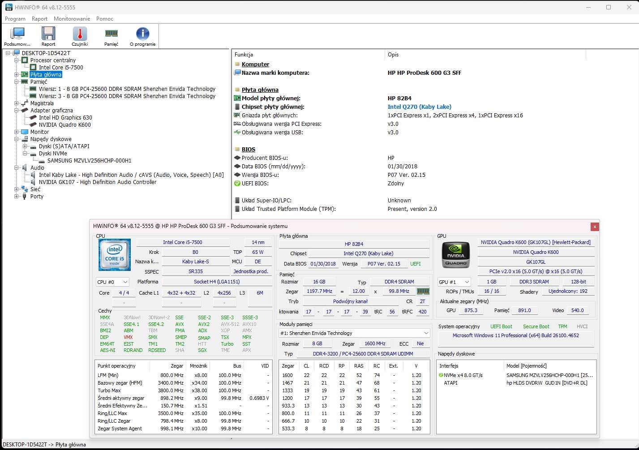Click the SR335 SSPEC field
Viewport: 639px width, 450px height.
(196, 271)
